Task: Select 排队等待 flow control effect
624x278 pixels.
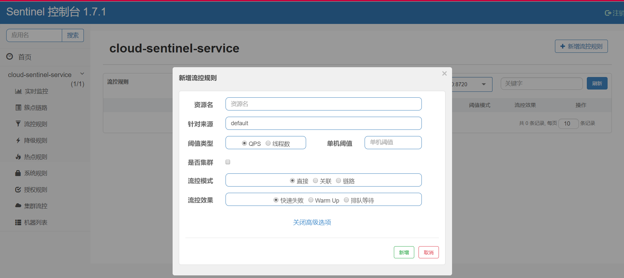Action: coord(346,200)
